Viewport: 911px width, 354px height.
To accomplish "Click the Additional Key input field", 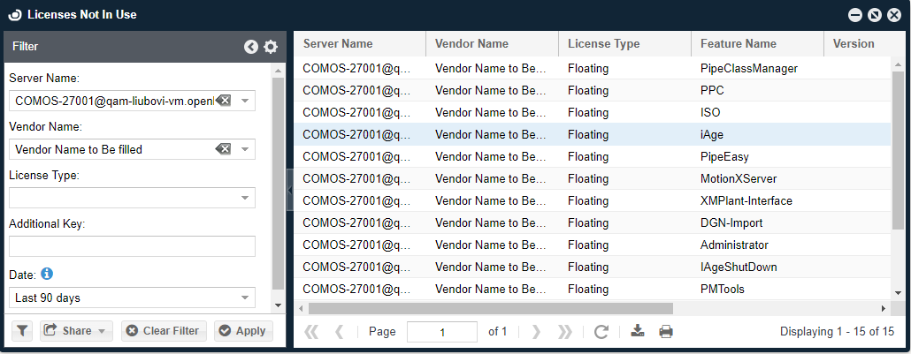I will click(132, 246).
